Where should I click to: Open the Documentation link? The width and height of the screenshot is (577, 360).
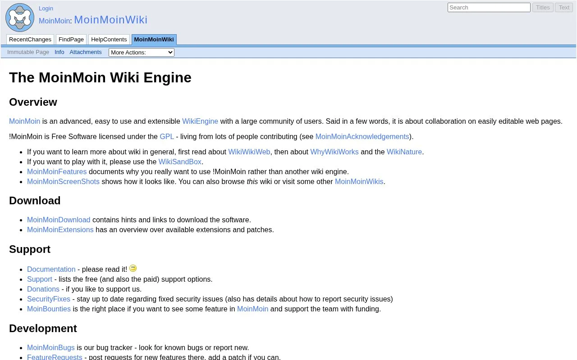pyautogui.click(x=51, y=269)
